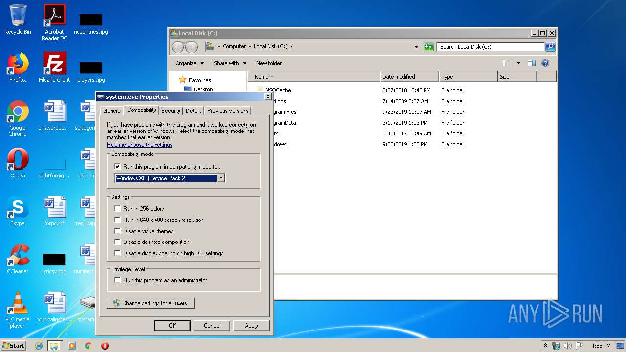Click Cancel in properties dialog
This screenshot has height=352, width=626.
point(212,326)
